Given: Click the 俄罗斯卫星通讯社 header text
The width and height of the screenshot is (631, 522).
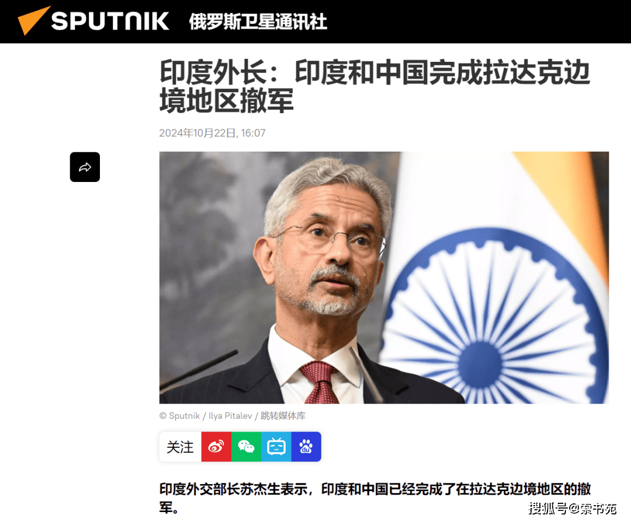Looking at the screenshot, I should [x=258, y=22].
